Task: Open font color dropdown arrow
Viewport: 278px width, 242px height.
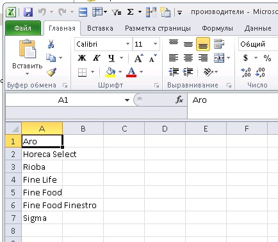Action: (x=141, y=72)
